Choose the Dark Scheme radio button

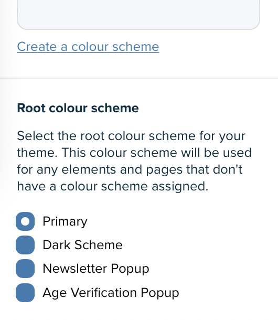coord(25,245)
